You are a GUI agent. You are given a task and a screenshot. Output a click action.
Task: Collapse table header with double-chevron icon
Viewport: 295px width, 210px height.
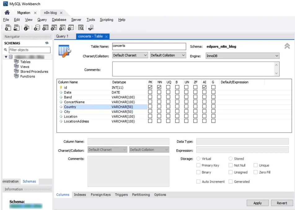(287, 46)
